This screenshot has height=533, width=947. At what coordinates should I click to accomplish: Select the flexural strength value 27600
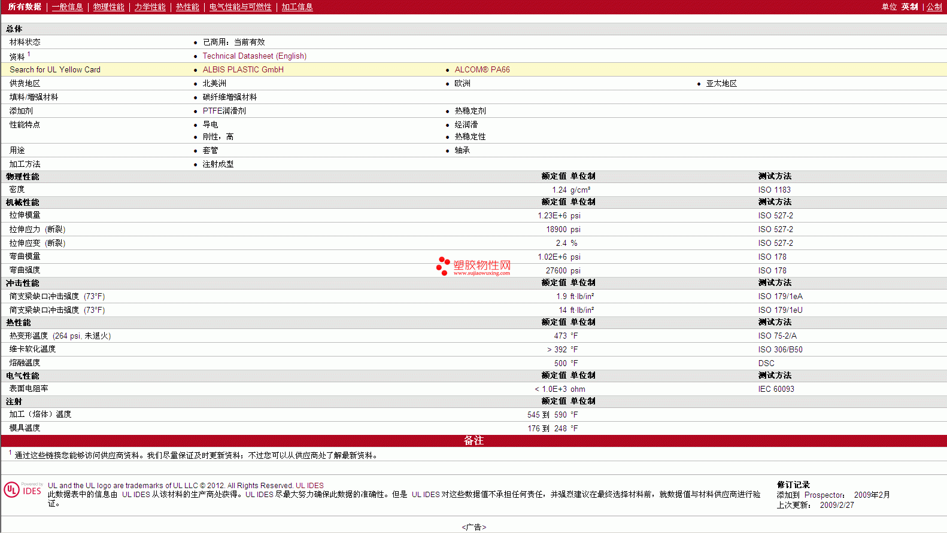click(x=556, y=270)
